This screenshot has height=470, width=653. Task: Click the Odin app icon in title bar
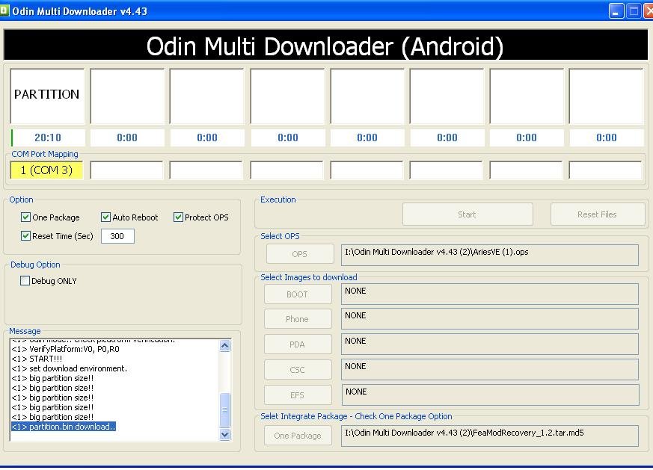(x=4, y=10)
